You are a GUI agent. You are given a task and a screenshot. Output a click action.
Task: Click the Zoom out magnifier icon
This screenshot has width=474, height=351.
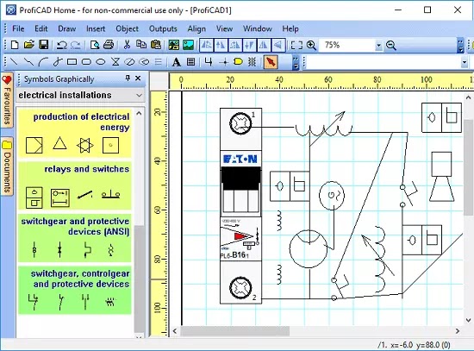point(391,46)
